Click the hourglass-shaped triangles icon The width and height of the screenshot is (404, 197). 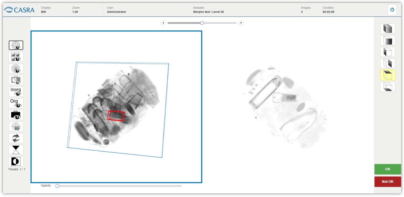[x=16, y=150]
